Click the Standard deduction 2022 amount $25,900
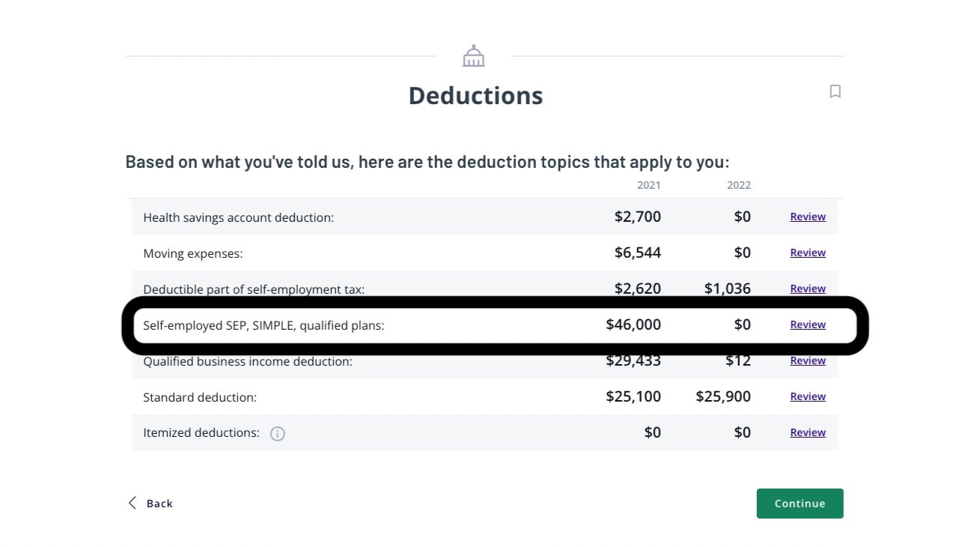Screen dimensions: 965x547 (x=723, y=396)
